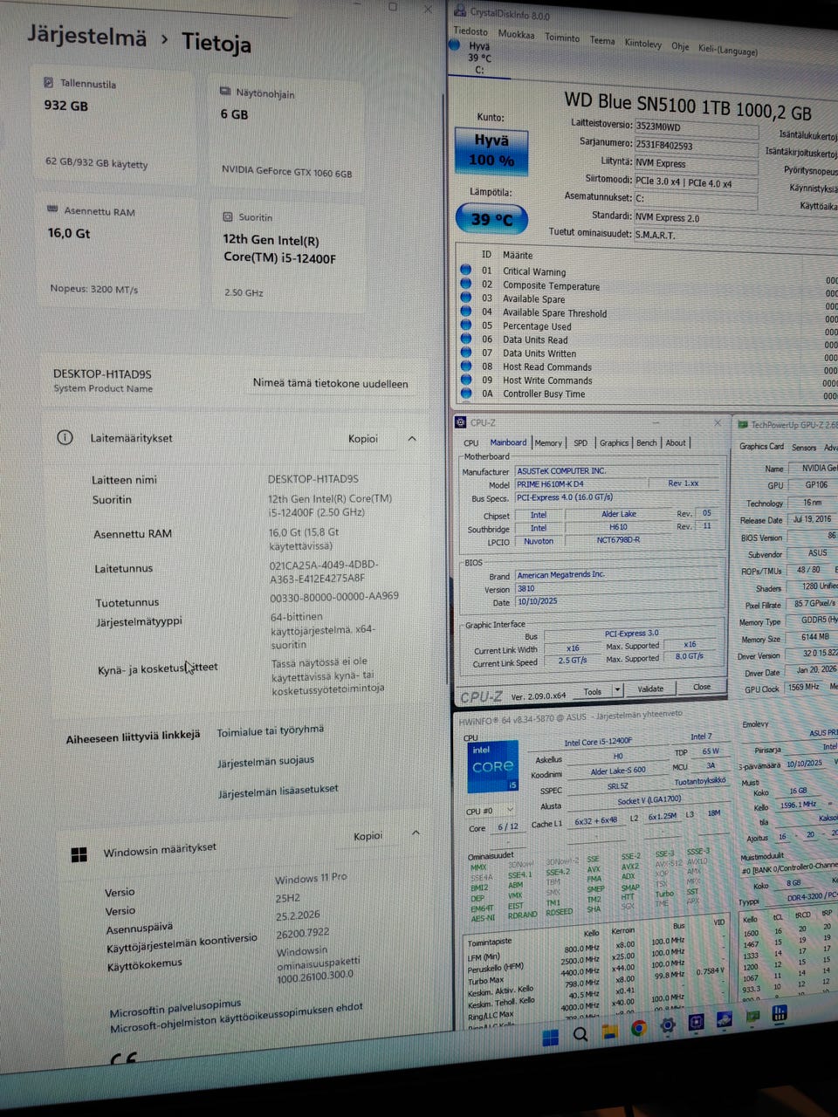
Task: Switch to the SPD tab in CPU-Z
Action: click(580, 442)
